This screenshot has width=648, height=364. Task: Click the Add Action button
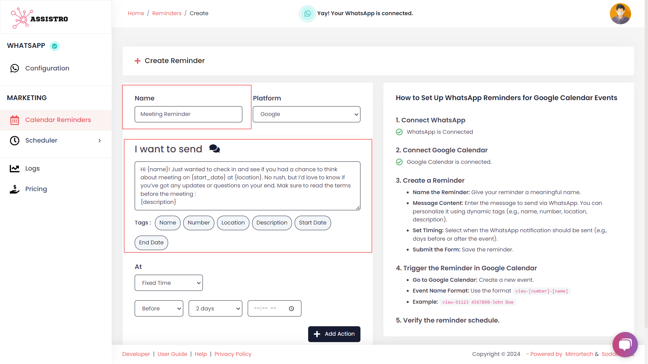(x=334, y=334)
